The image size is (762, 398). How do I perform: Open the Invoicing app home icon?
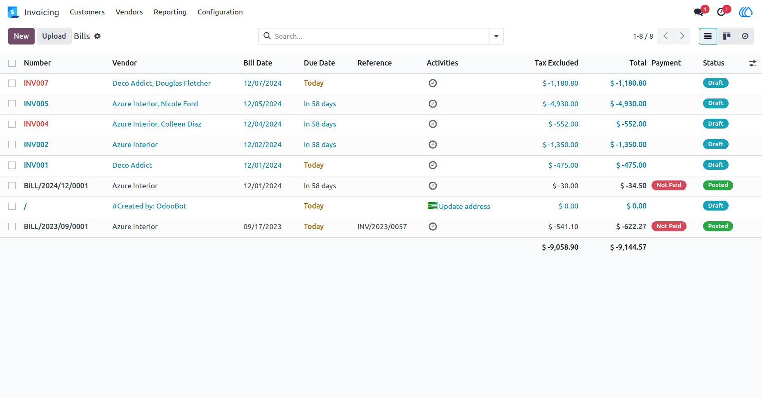pos(13,12)
